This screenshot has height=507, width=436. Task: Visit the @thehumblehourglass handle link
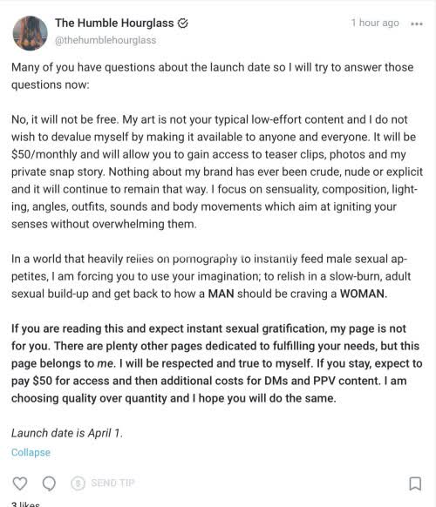[x=106, y=40]
